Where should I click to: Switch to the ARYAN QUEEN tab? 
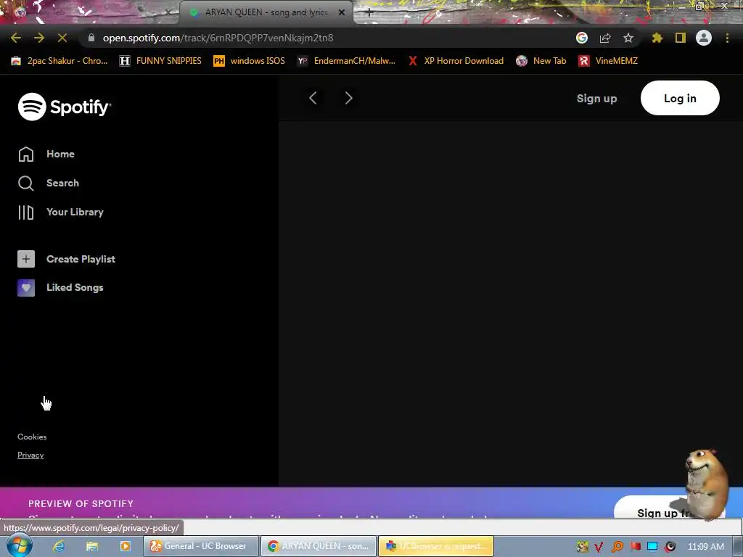click(266, 12)
